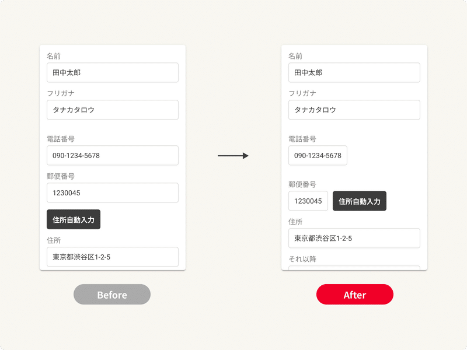Click the 住所 field in Before form

[113, 257]
